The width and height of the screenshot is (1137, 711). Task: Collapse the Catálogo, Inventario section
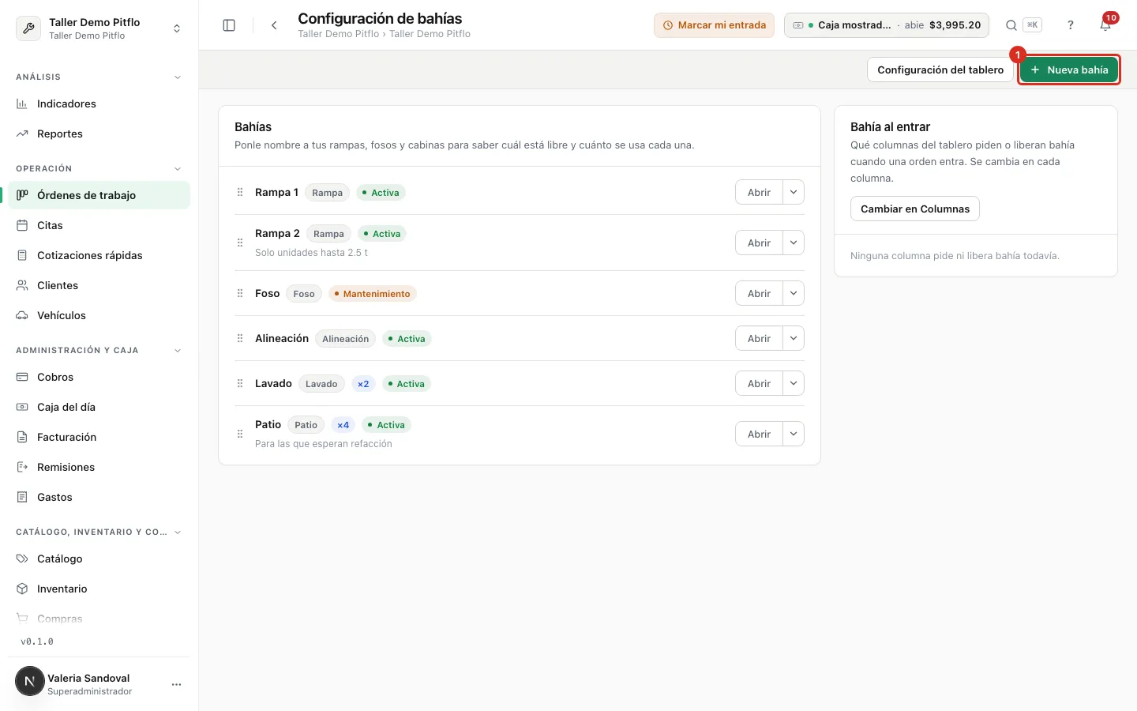point(178,532)
